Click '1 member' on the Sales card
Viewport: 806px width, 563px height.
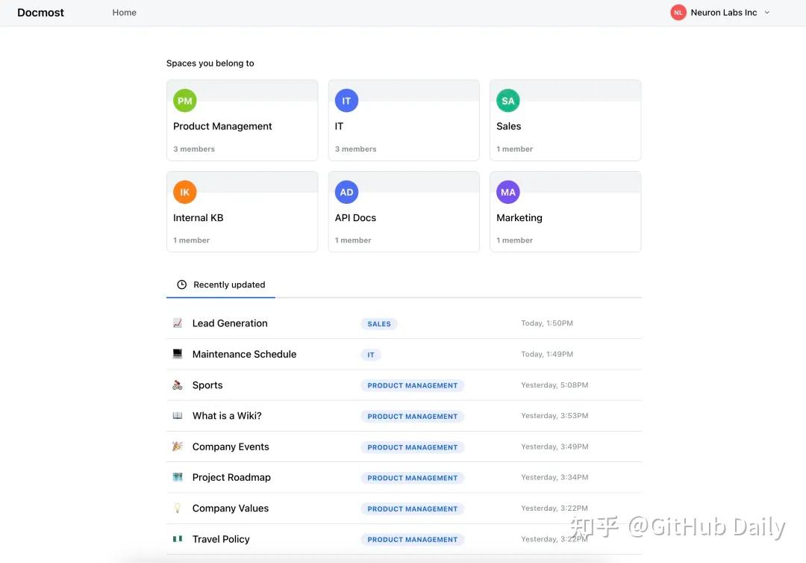coord(514,149)
